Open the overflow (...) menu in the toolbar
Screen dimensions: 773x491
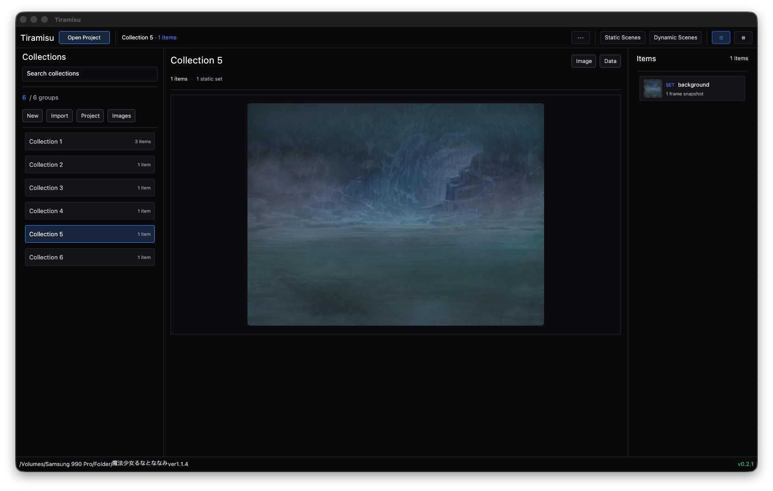(x=580, y=38)
